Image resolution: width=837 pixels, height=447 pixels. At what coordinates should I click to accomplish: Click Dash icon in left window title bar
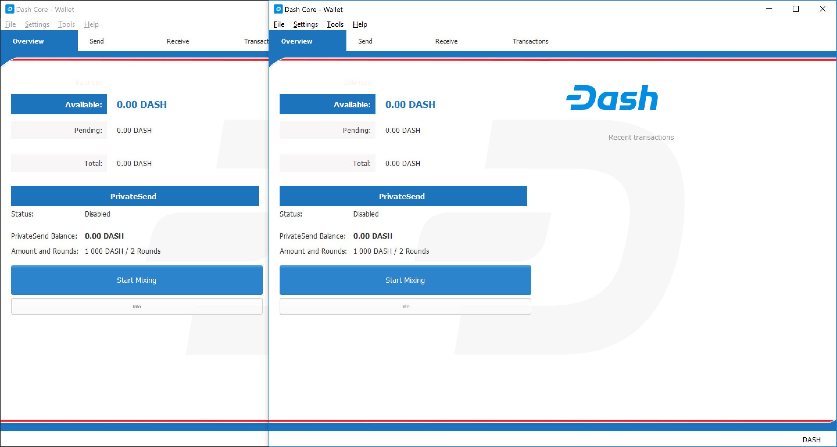point(10,9)
